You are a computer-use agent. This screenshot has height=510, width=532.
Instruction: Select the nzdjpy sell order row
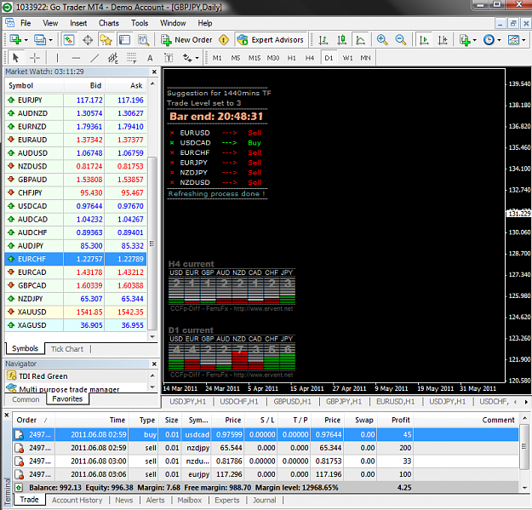[266, 448]
